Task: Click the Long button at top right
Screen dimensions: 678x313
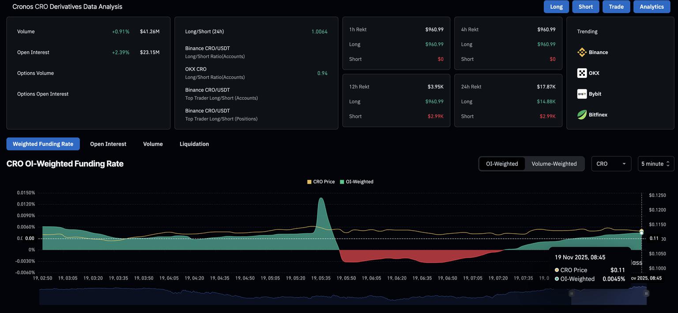Action: tap(556, 7)
